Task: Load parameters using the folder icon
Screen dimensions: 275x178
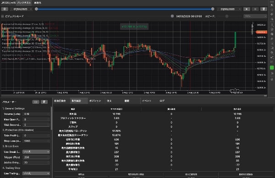Action: tap(36, 102)
